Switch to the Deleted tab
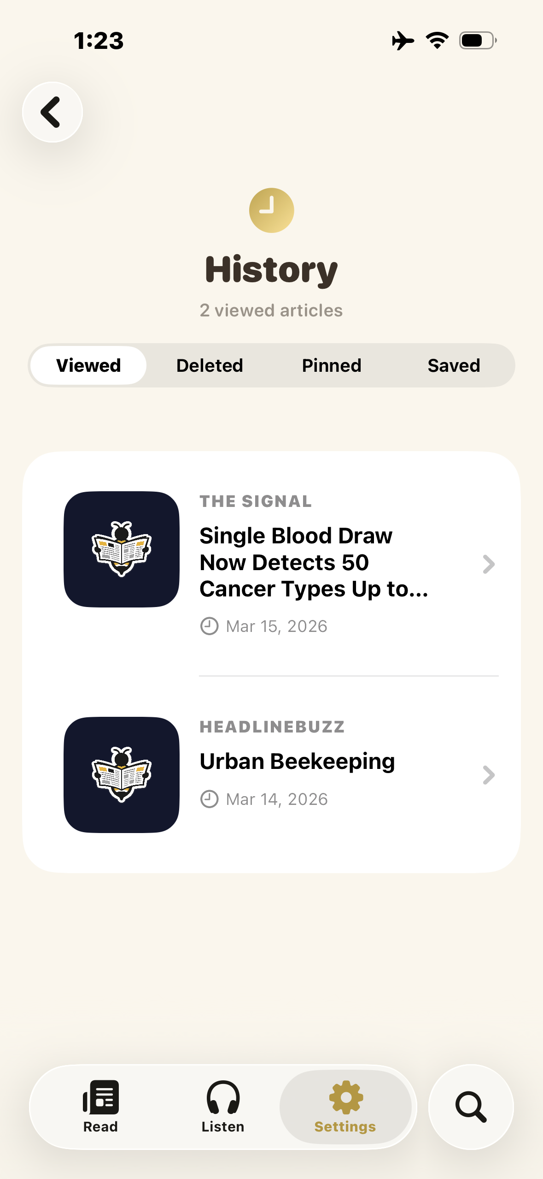543x1179 pixels. (x=210, y=365)
